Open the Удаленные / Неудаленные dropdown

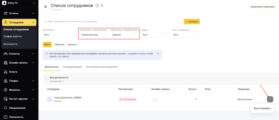coord(124,35)
